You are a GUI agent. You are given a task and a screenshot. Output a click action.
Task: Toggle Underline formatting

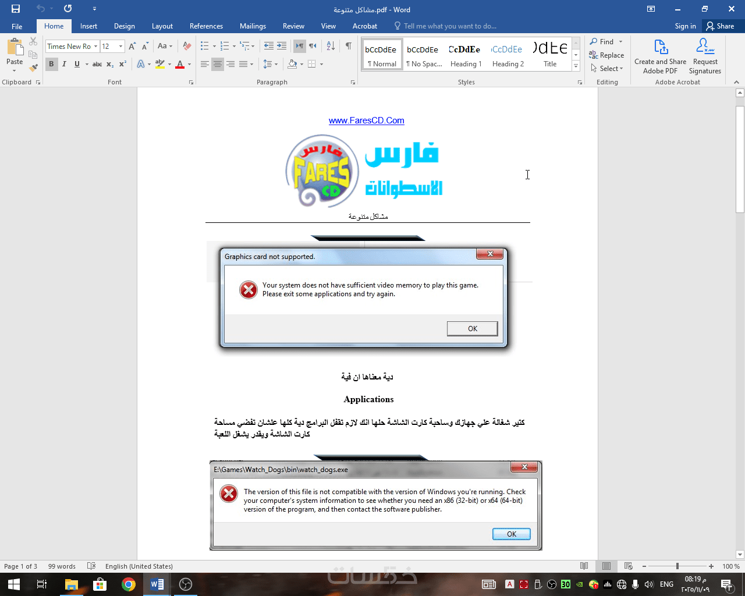pos(77,64)
